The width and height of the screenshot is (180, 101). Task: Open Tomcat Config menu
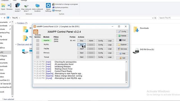100,57
